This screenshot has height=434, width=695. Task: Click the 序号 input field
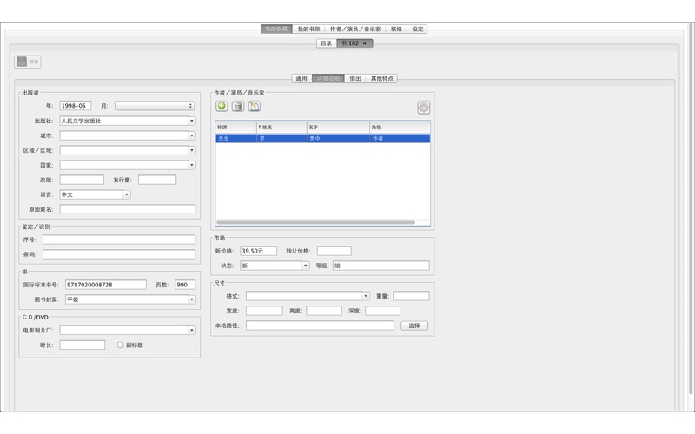coord(119,240)
